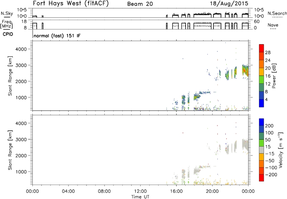The height and width of the screenshot is (199, 287).
Task: Click the strong echo cluster near 3000 km at day's end in the power panel
Action: [x=245, y=70]
